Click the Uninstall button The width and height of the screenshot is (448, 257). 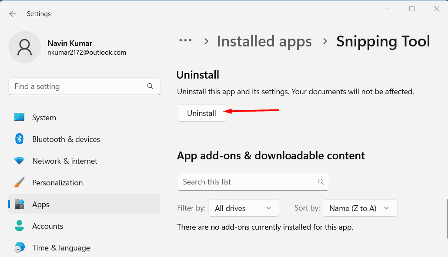click(201, 113)
